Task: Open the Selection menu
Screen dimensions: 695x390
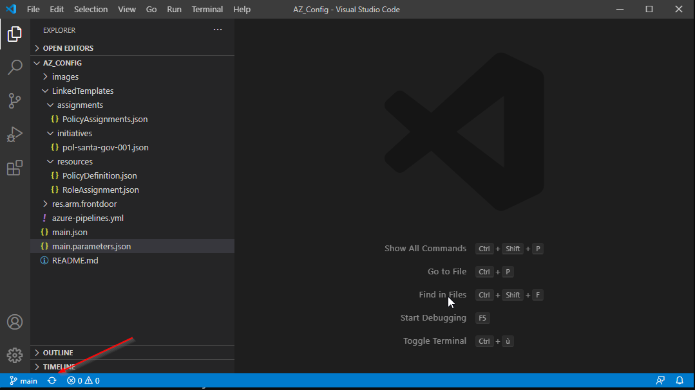Action: coord(91,9)
